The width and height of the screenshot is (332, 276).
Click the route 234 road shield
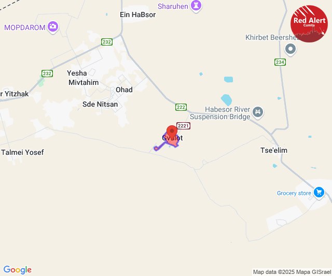click(280, 62)
